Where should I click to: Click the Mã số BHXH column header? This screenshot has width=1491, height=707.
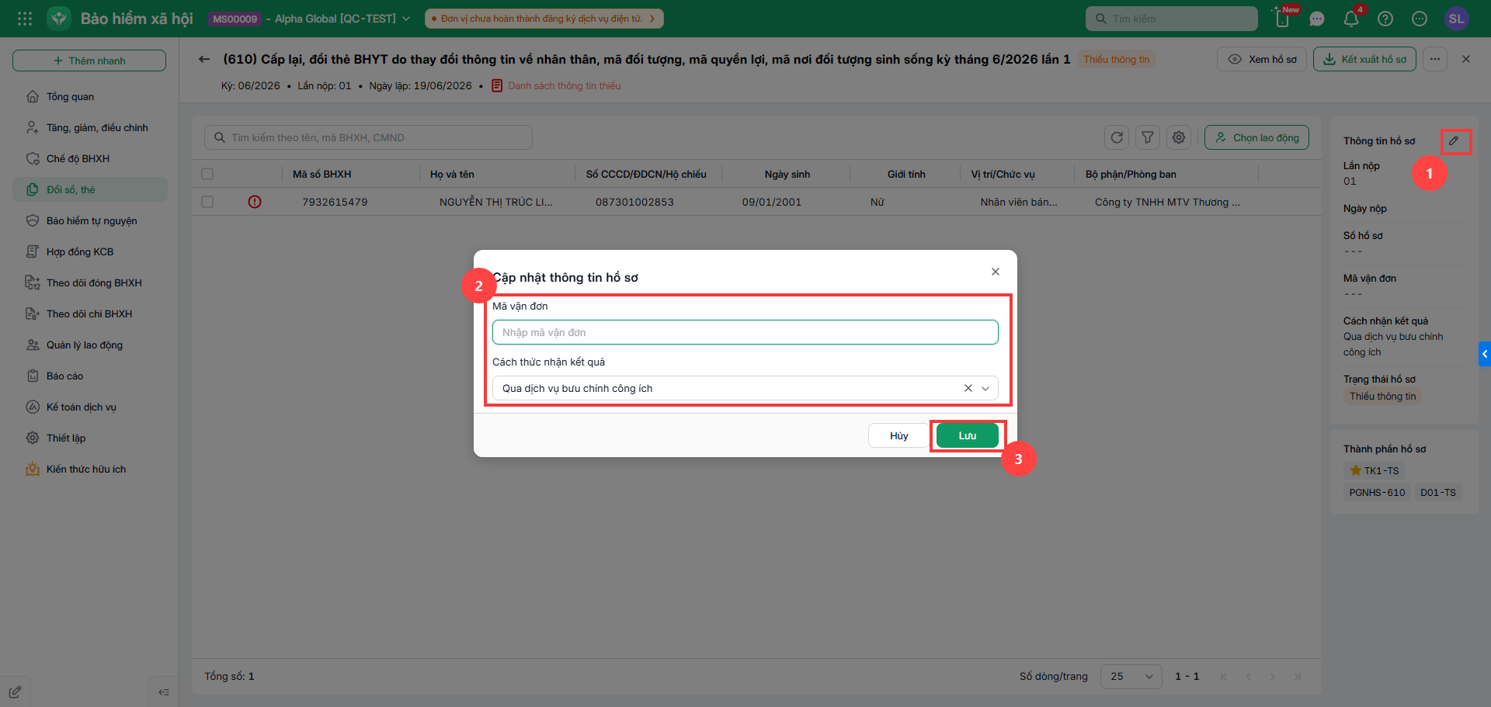(321, 174)
